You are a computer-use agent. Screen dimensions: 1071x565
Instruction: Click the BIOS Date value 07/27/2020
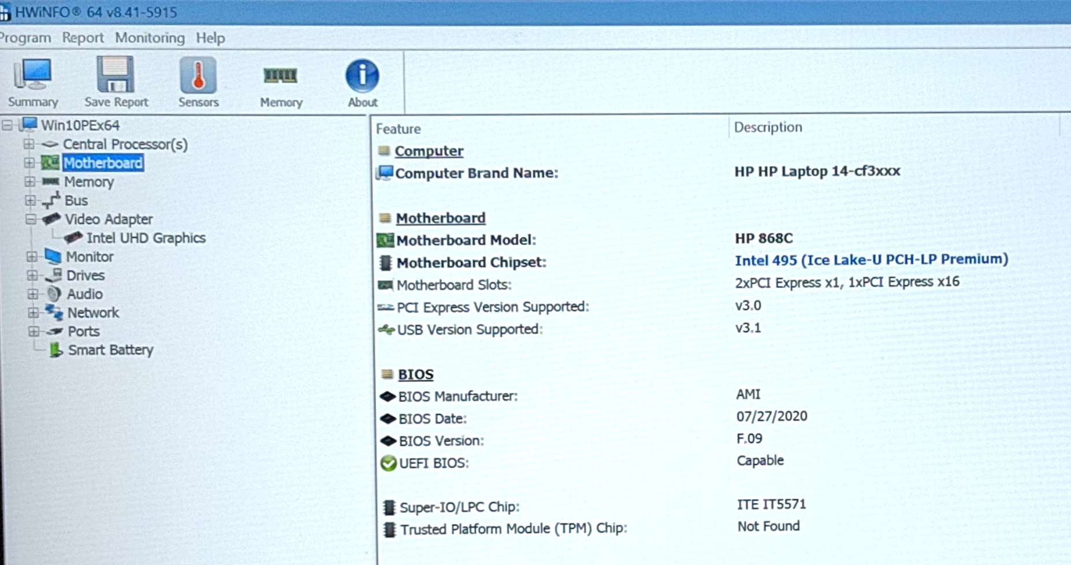coord(772,417)
